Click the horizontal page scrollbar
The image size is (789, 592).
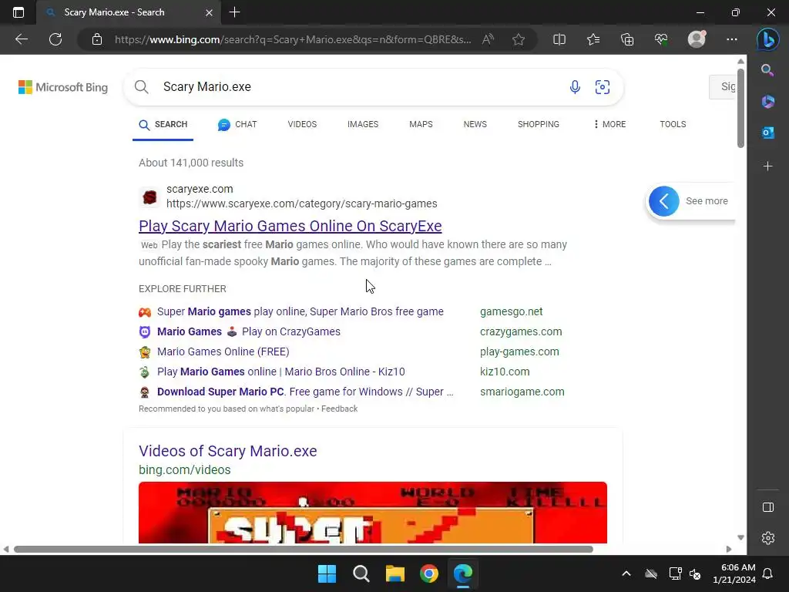pos(304,549)
